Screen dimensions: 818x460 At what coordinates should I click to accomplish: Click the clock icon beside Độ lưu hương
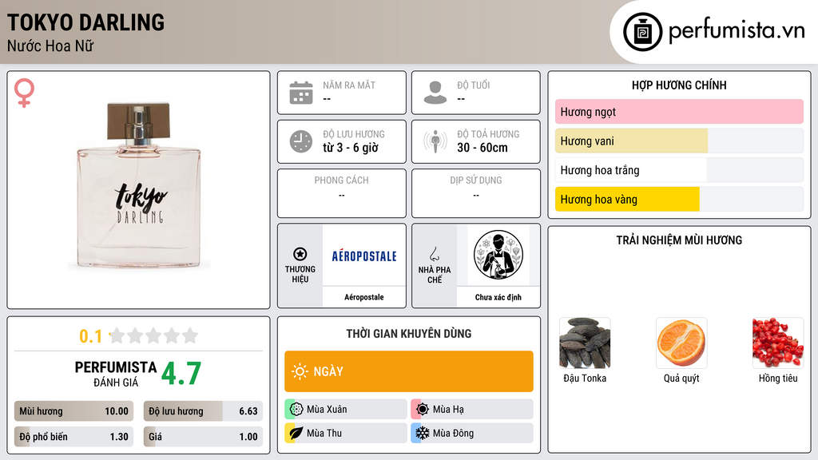point(301,141)
